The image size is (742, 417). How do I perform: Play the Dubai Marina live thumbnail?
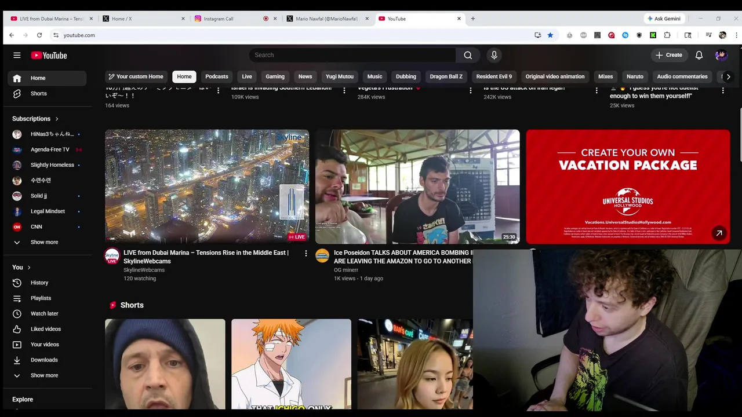[x=207, y=186]
